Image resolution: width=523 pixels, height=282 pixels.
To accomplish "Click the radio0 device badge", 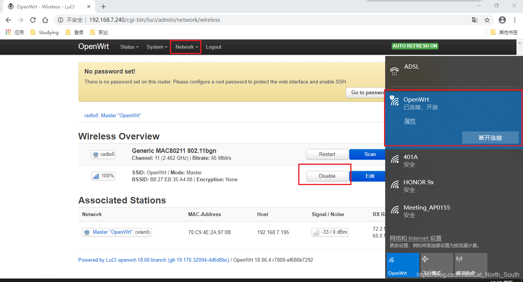I will tap(103, 154).
